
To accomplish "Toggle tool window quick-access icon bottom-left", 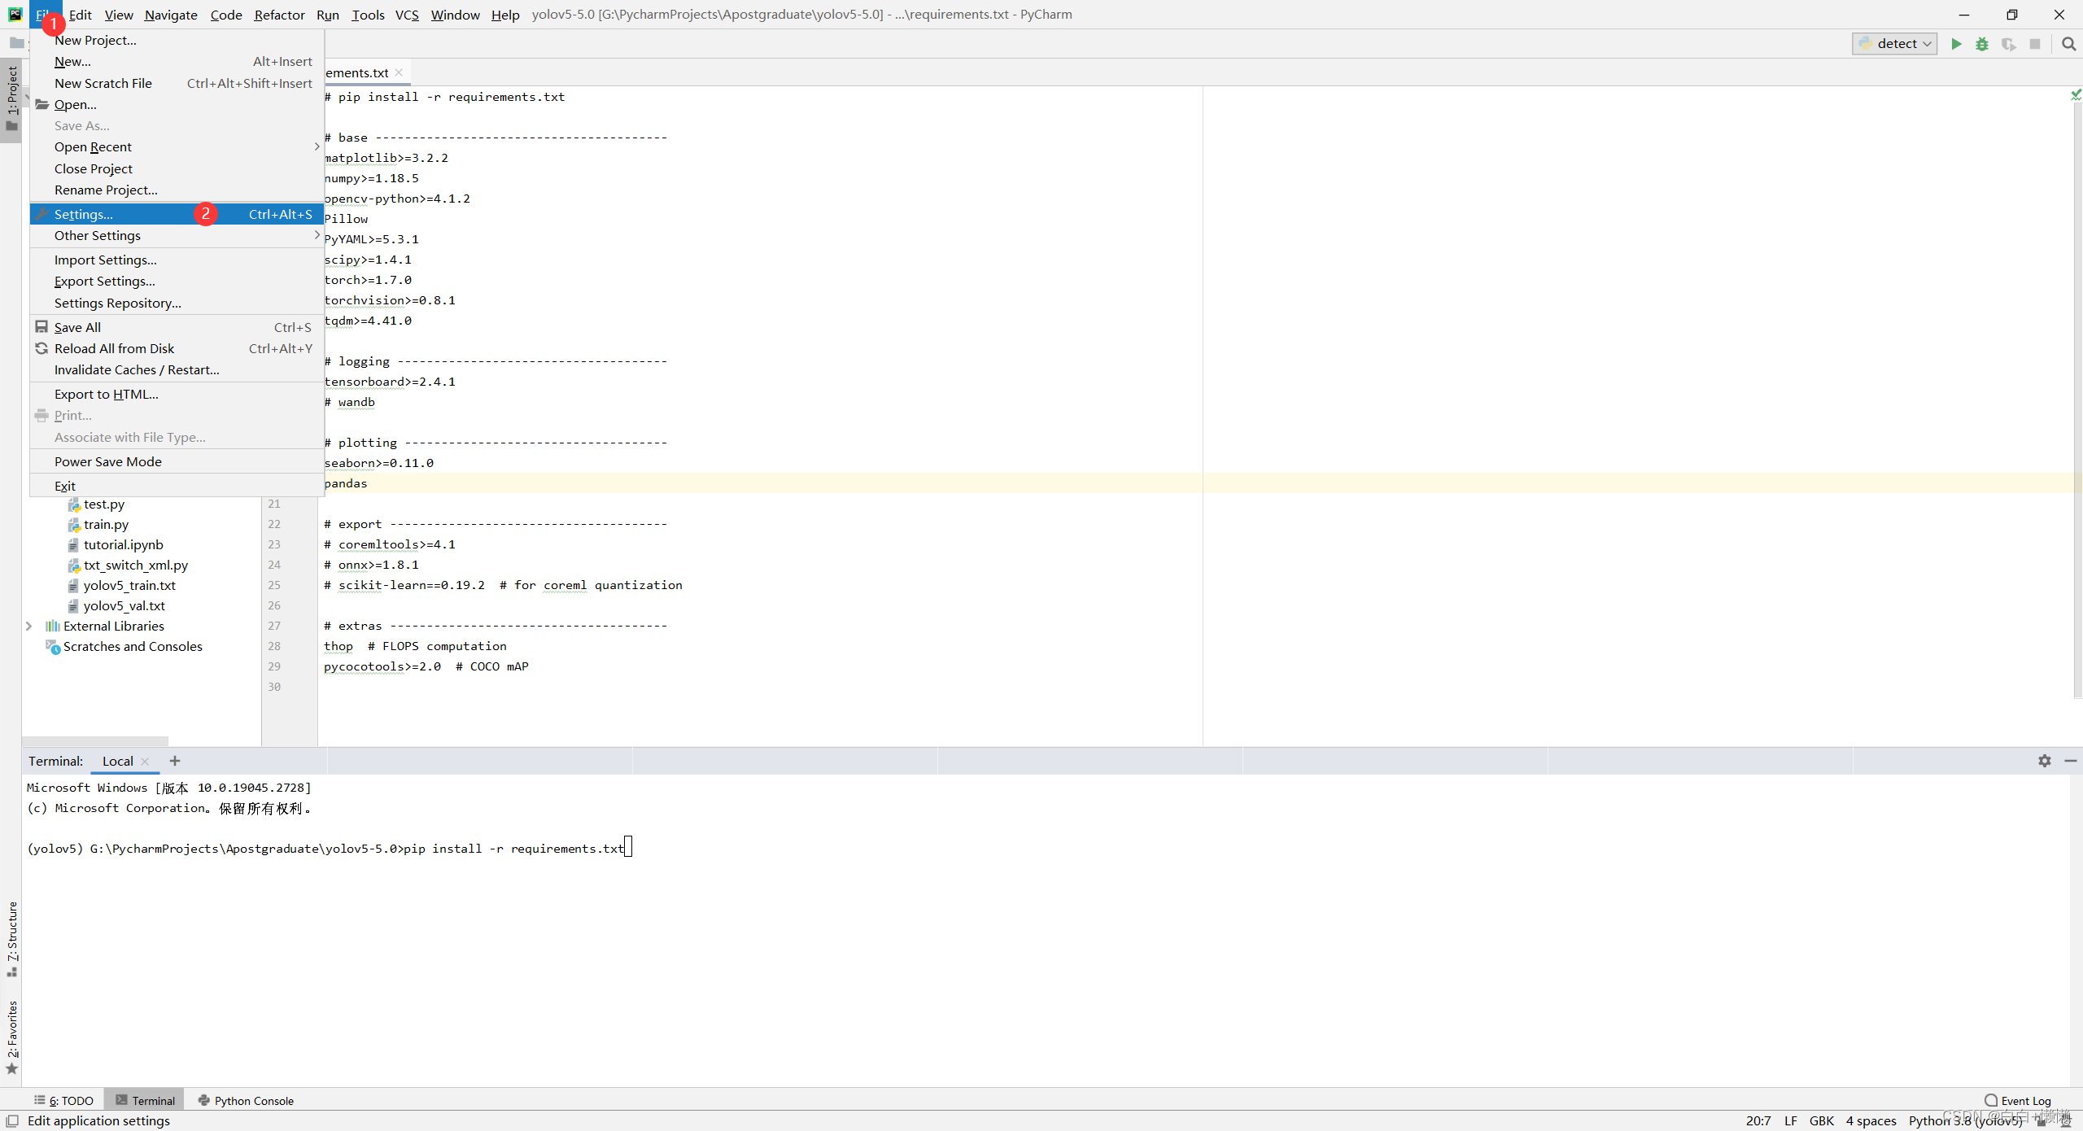I will click(12, 1120).
